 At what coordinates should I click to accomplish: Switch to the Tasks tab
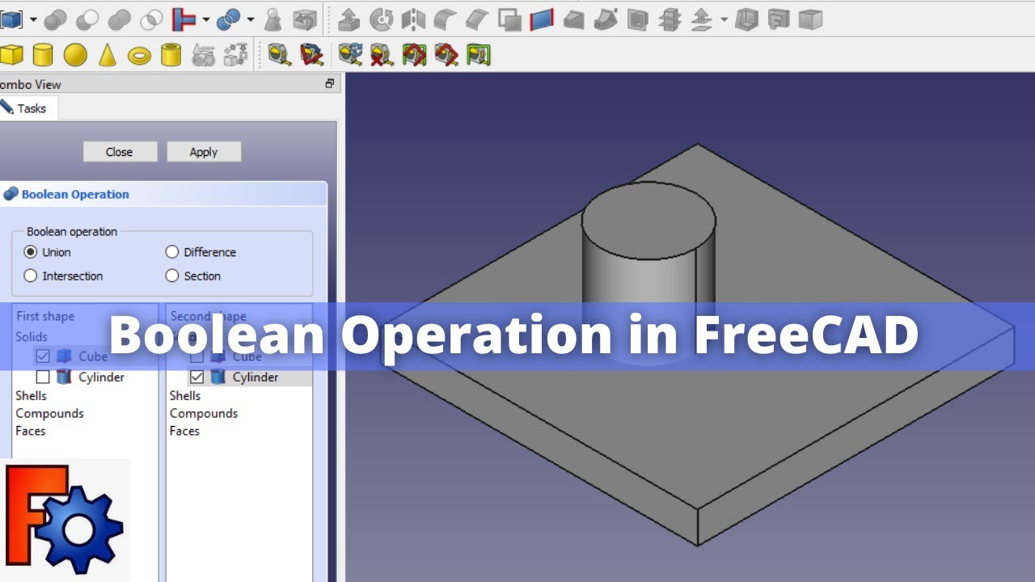point(29,108)
